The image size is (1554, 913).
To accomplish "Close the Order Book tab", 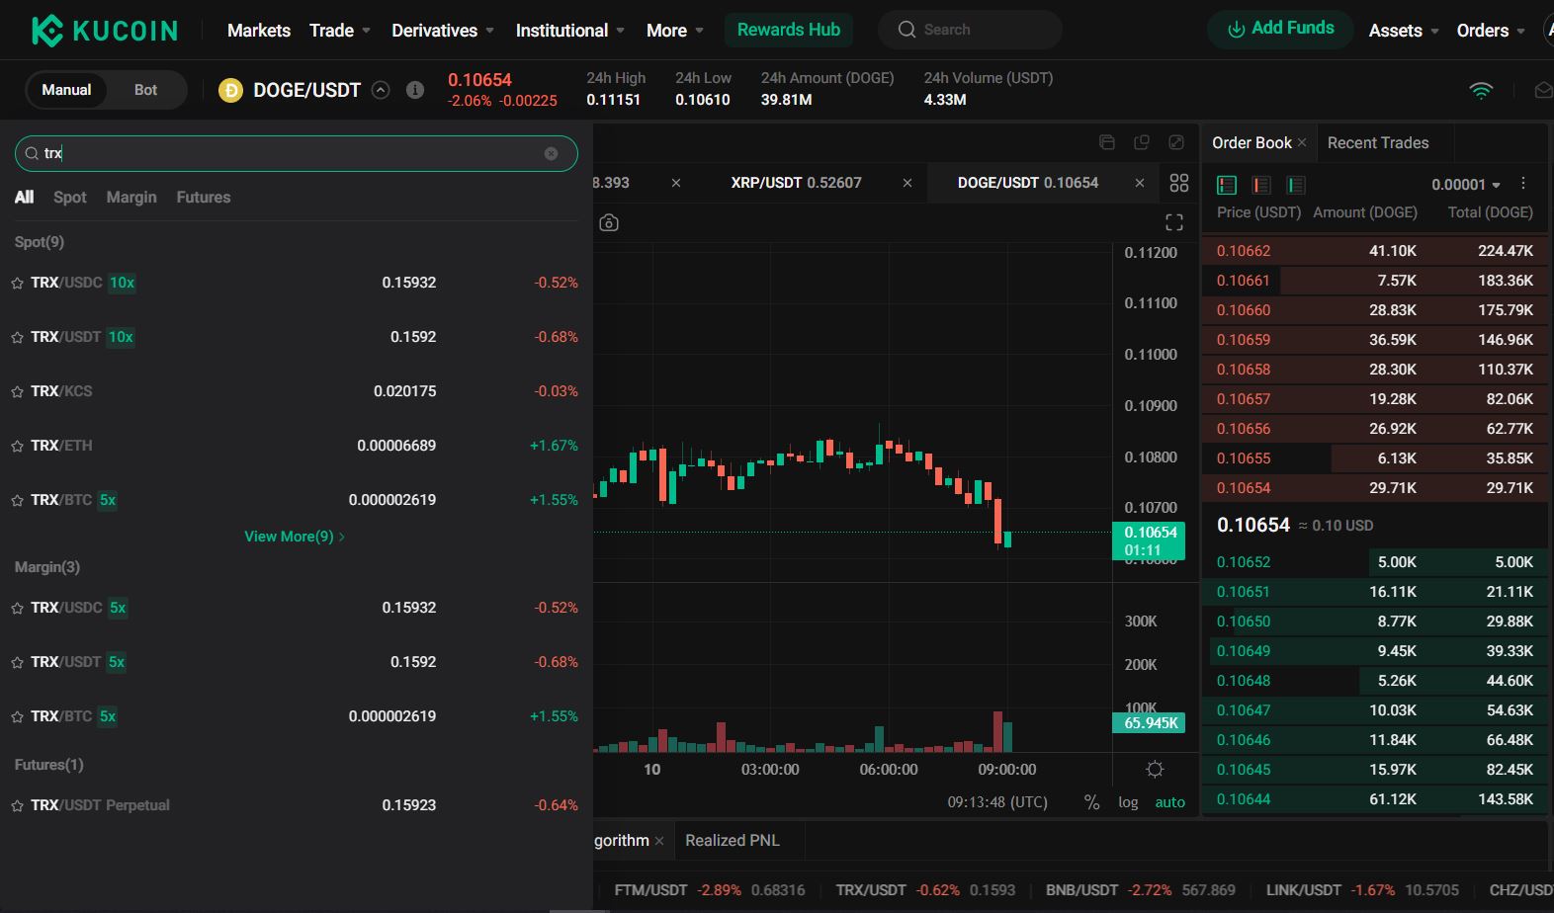I will tap(1302, 143).
